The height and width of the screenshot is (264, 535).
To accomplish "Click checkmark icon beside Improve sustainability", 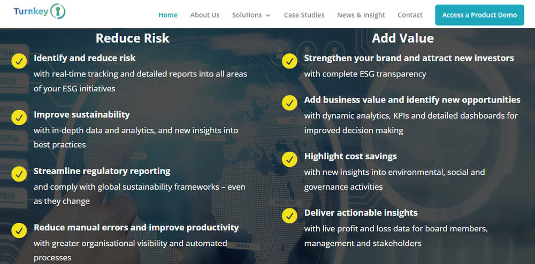I will [x=19, y=118].
